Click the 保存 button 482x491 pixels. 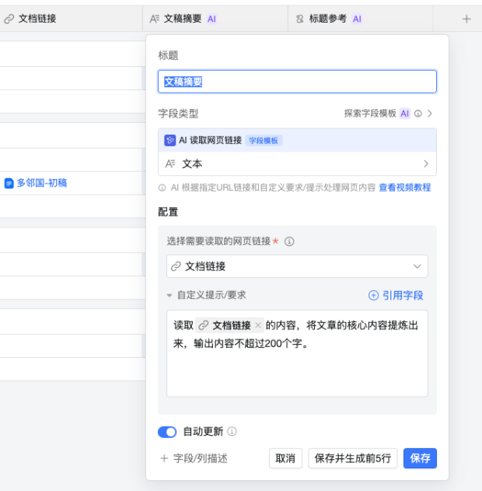(x=420, y=458)
